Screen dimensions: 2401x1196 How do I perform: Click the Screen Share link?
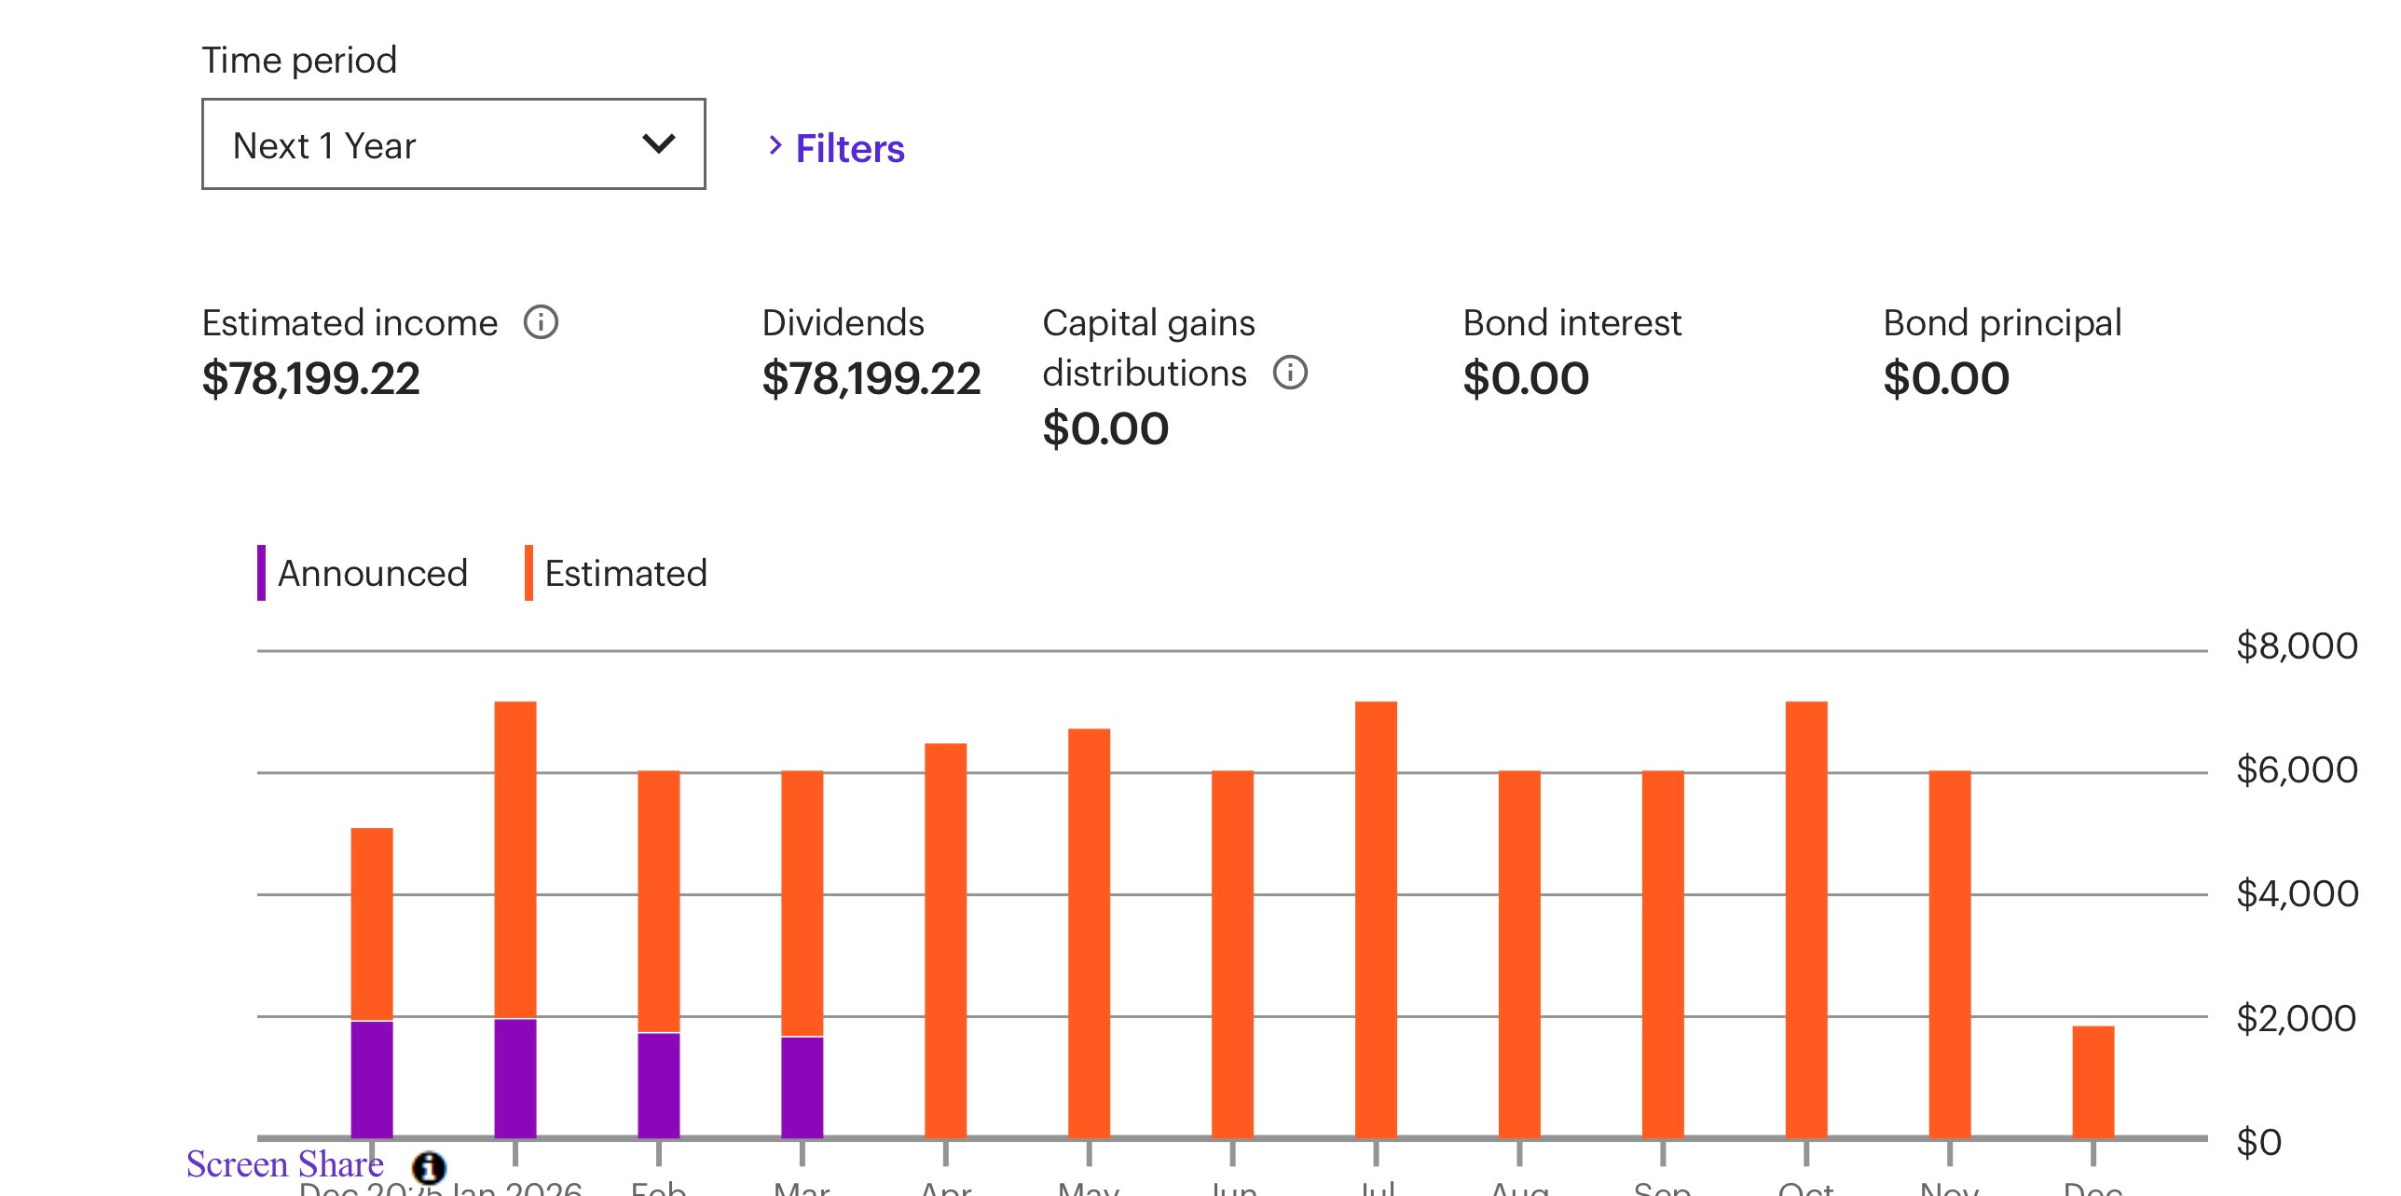284,1164
